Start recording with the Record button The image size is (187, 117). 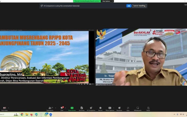point(100,109)
